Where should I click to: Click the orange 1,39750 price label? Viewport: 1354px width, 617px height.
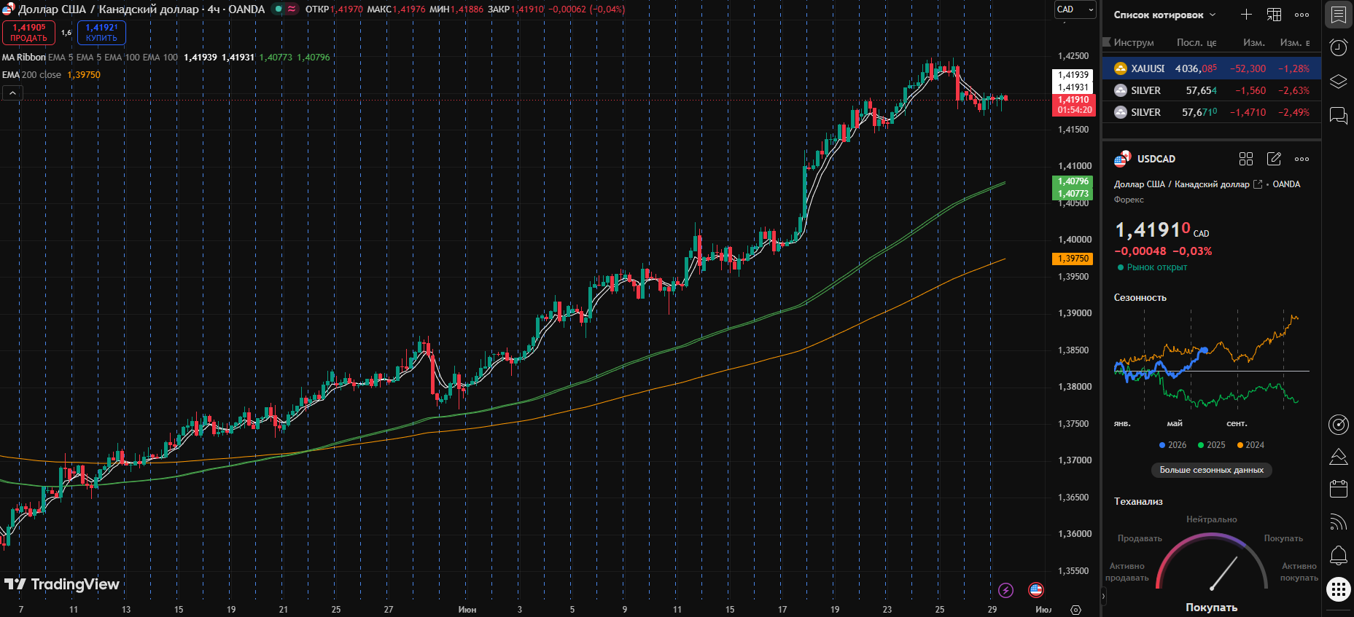pyautogui.click(x=1072, y=259)
